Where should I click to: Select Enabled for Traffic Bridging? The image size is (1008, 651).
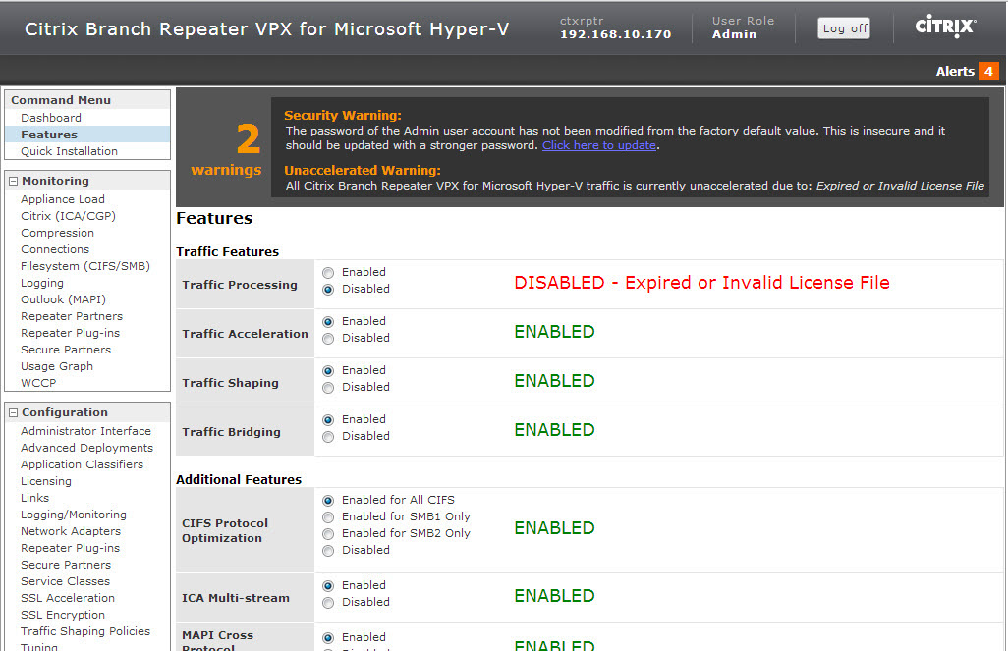(328, 419)
